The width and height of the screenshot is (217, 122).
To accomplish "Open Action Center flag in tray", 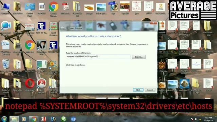I will pyautogui.click(x=192, y=119).
